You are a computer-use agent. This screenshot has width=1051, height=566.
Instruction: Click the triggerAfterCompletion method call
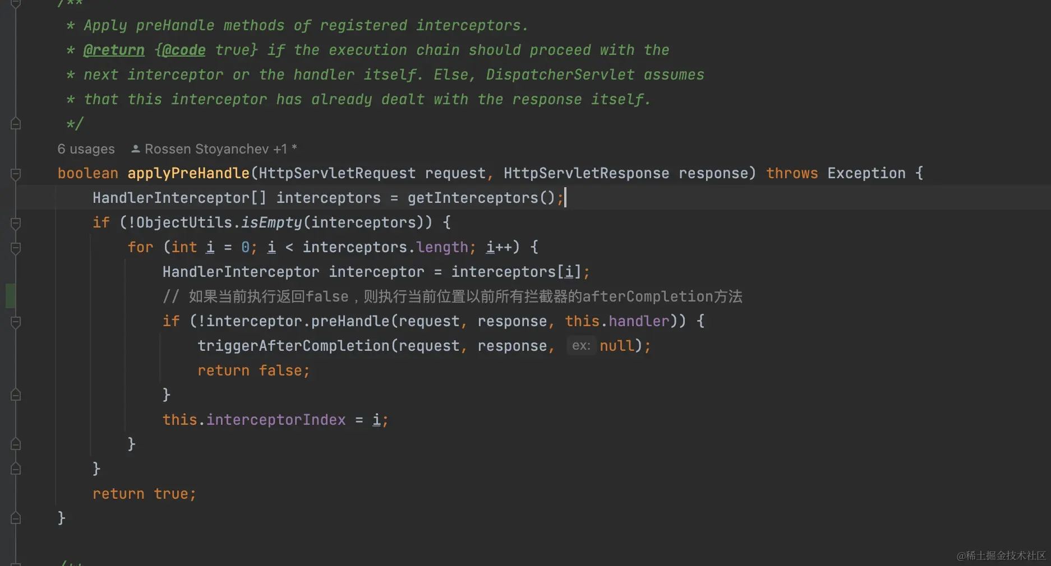(x=293, y=346)
